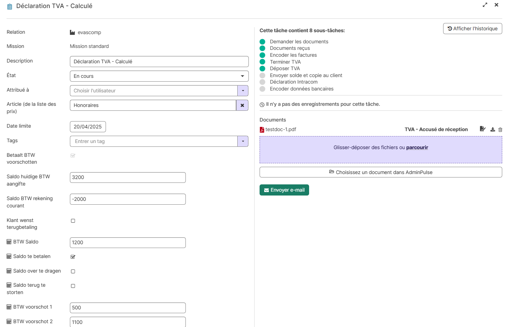
Task: Click 'Afficher l'historique' button
Action: pos(472,29)
